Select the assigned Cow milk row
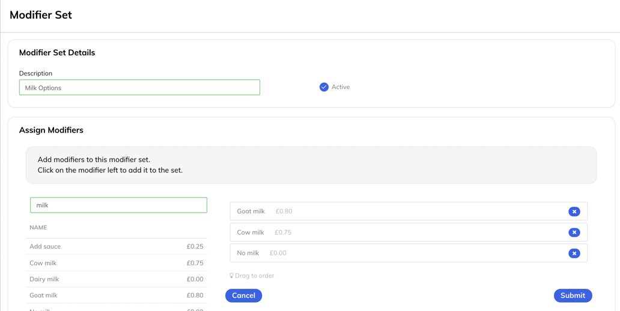 397,232
